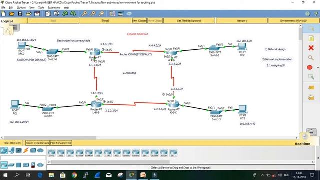The height and width of the screenshot is (180, 320).
Task: Select the Hubs subcategory icon
Action: (x=19, y=165)
